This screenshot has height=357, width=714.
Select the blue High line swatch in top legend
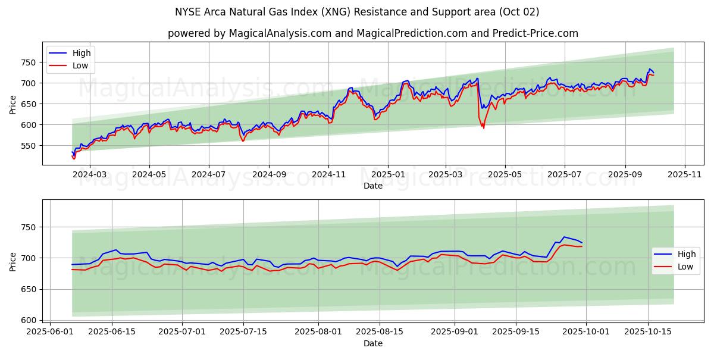58,54
